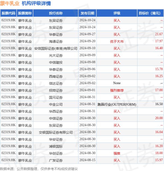
Task: Click the 股票代码 column header
Action: (8, 13)
